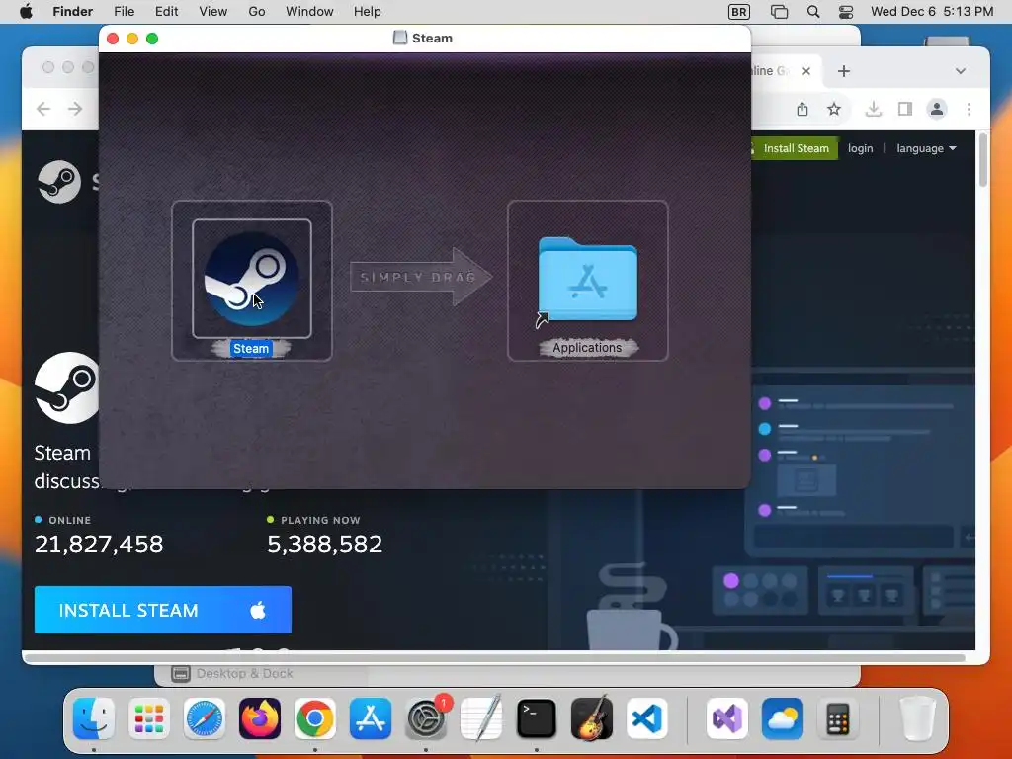Open the Trash in the Dock
Viewport: 1012px width, 759px height.
pos(918,718)
